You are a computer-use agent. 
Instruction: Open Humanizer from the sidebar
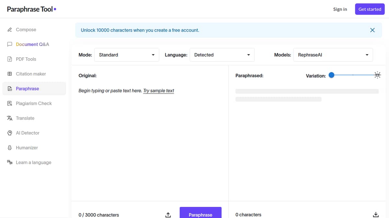[x=34, y=148]
